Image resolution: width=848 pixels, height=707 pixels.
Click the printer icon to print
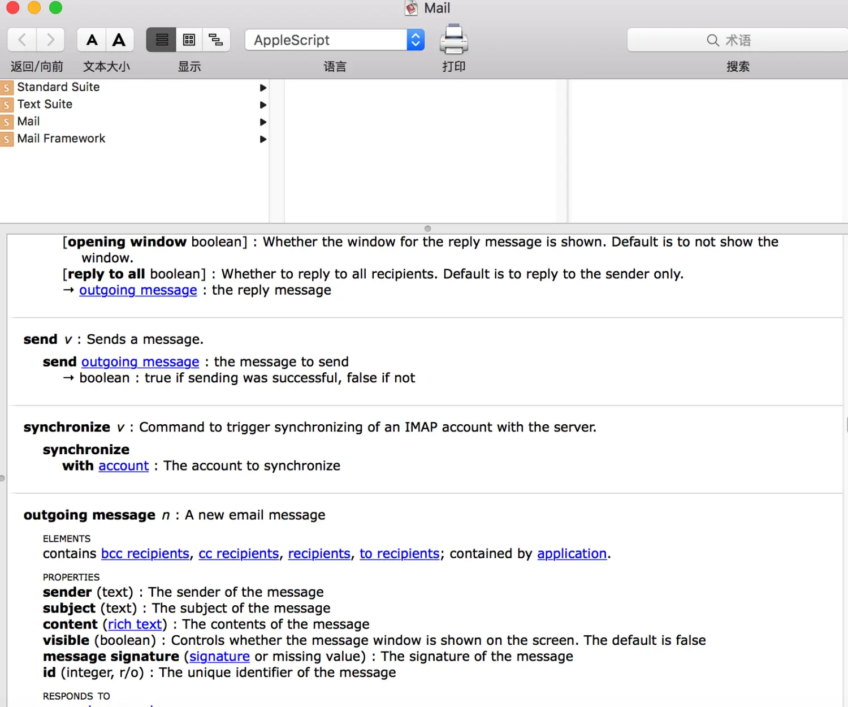coord(453,39)
